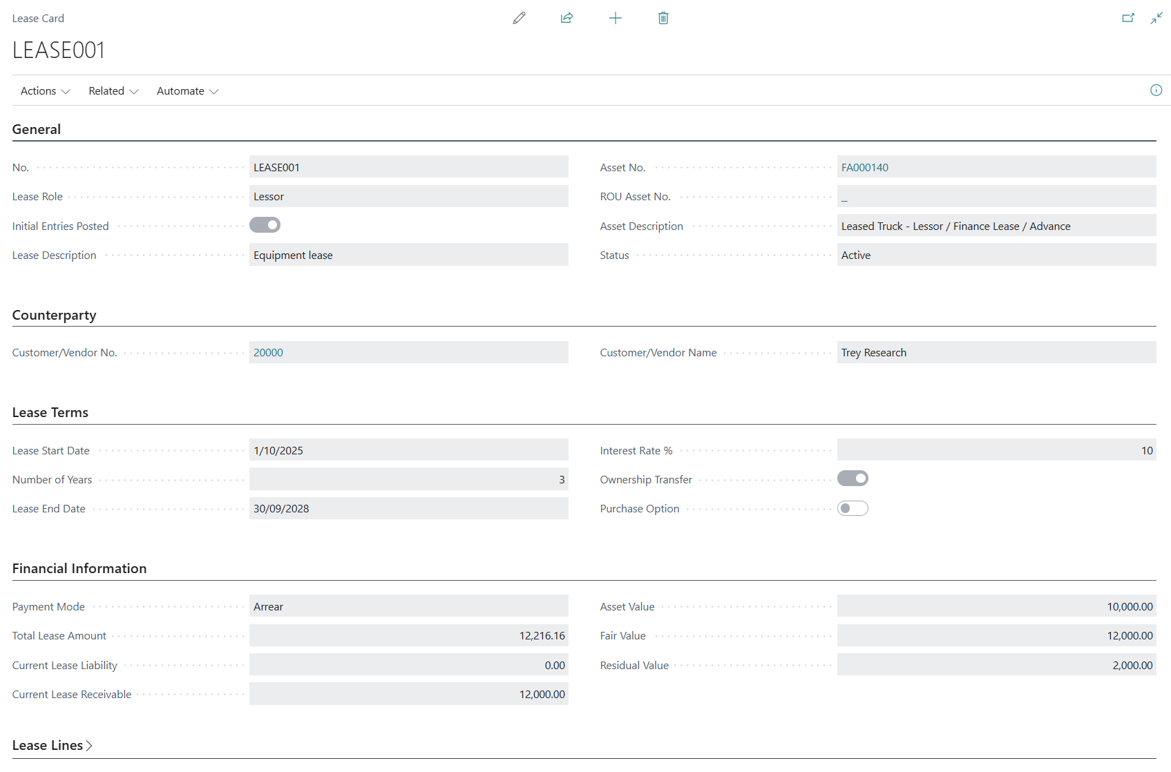Toggle Initial Entries Posted switch

(265, 225)
